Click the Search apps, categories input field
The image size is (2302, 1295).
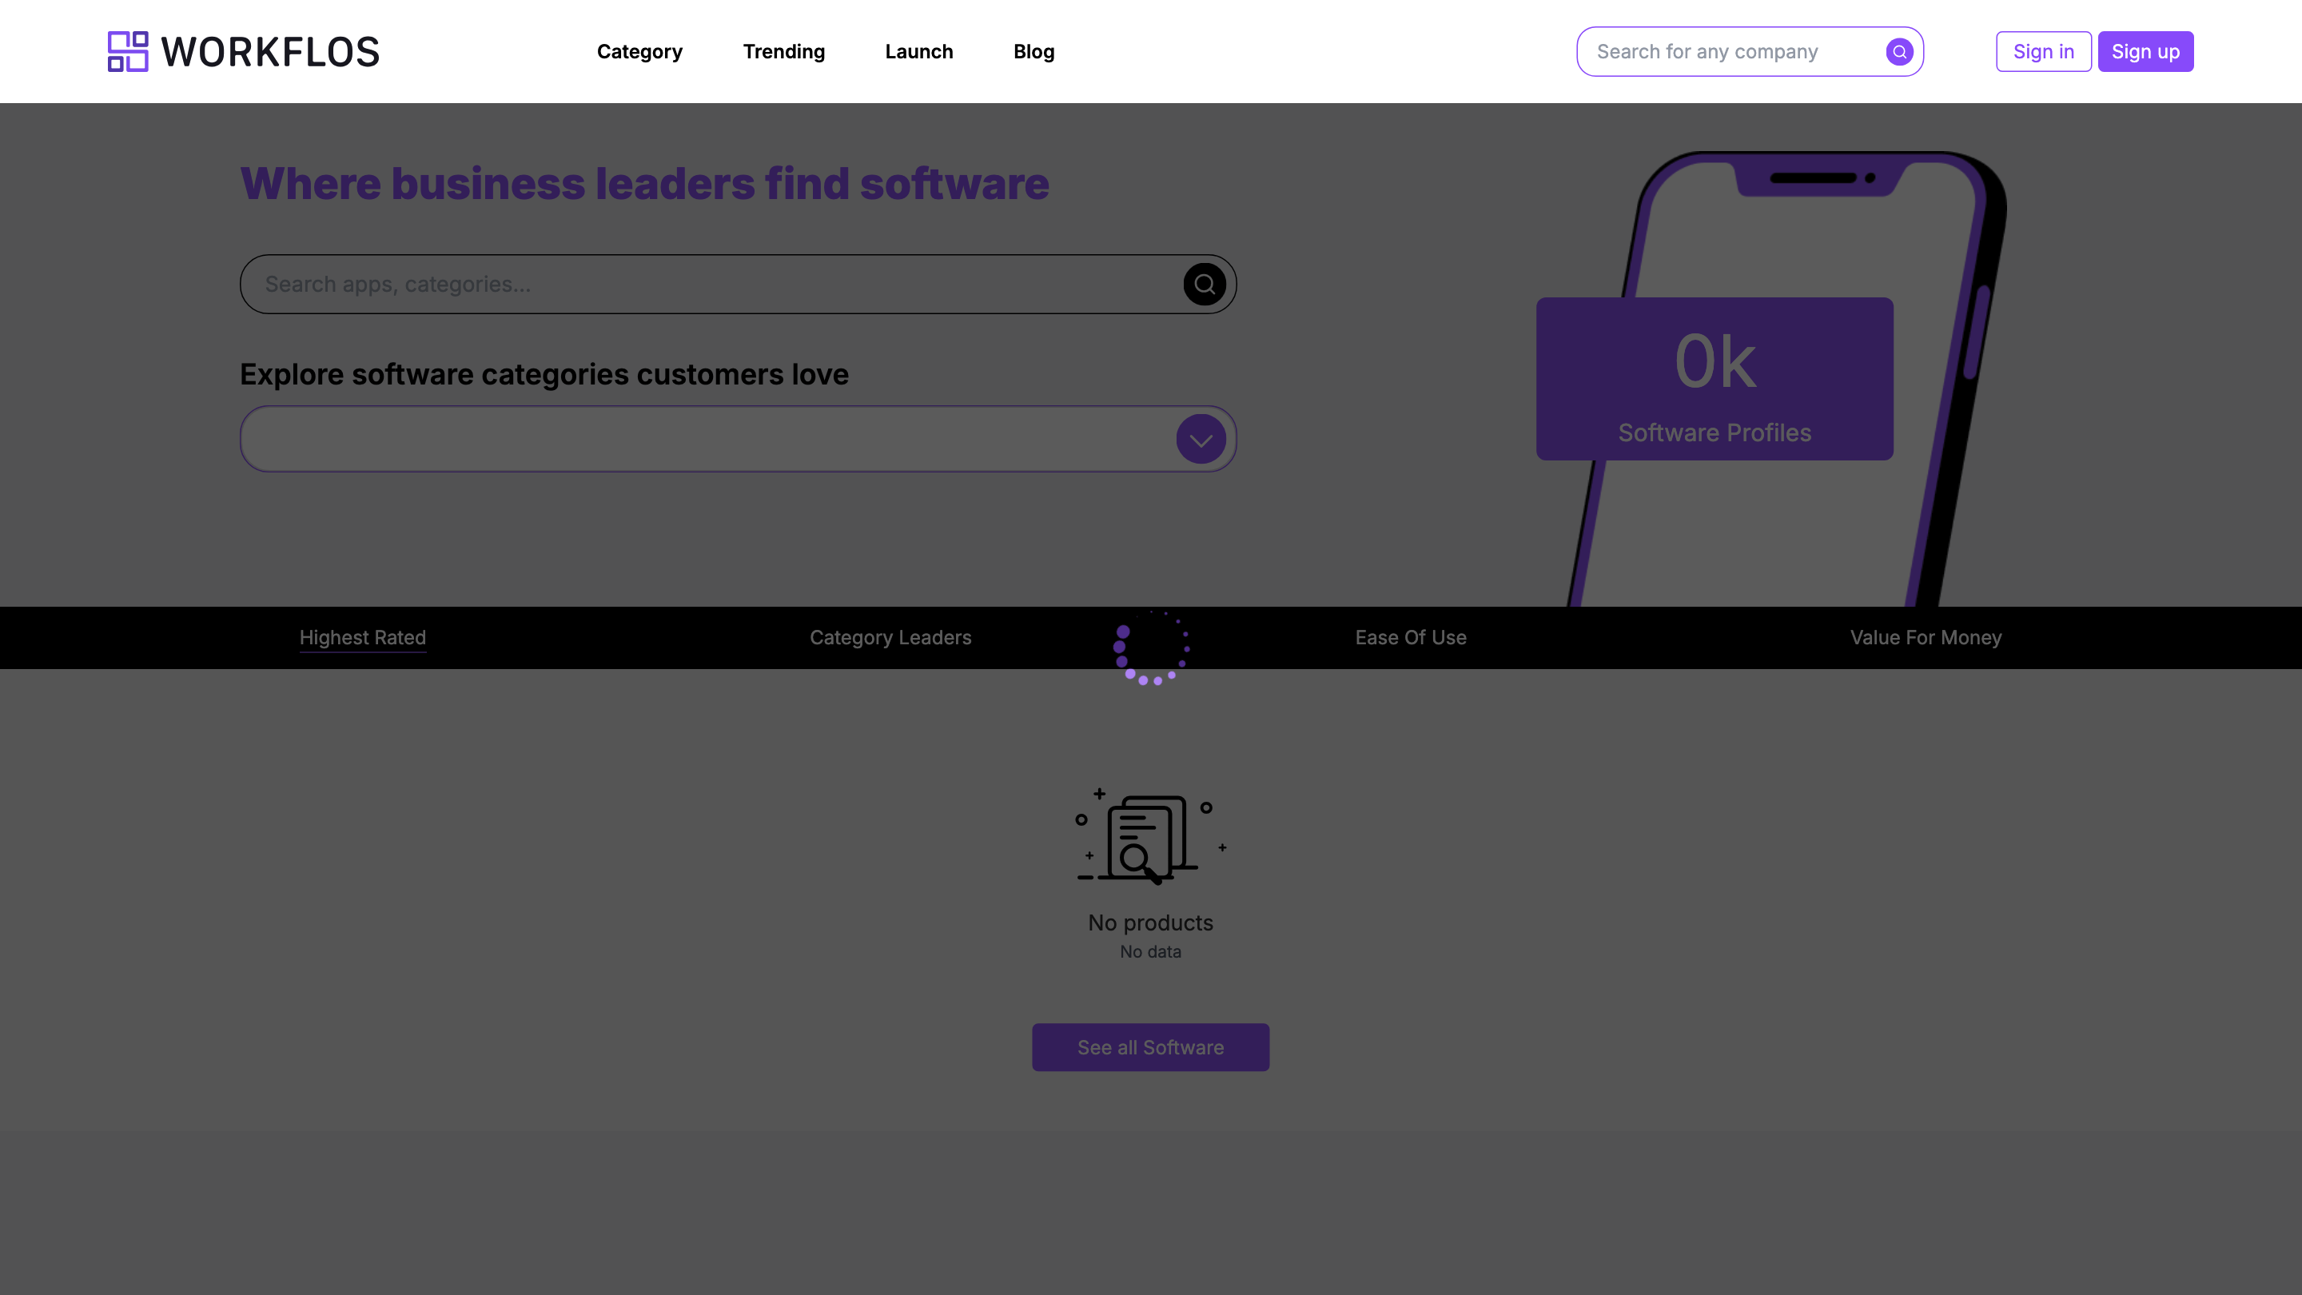tap(626, 285)
